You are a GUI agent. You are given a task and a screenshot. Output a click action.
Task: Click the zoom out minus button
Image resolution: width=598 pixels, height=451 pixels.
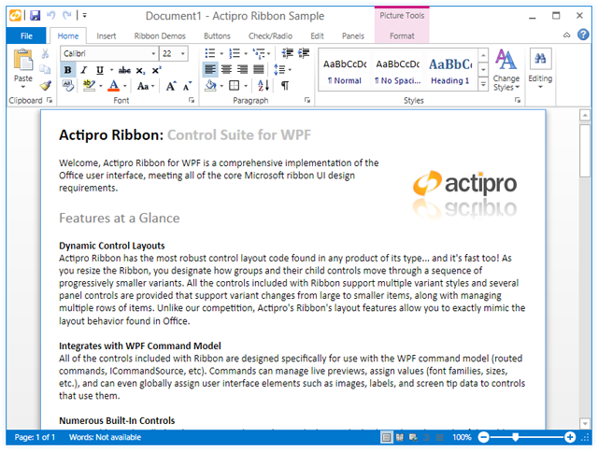(483, 437)
